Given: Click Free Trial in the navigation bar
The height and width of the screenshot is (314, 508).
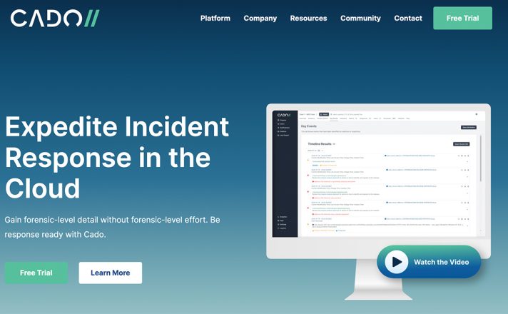Looking at the screenshot, I should tap(462, 18).
